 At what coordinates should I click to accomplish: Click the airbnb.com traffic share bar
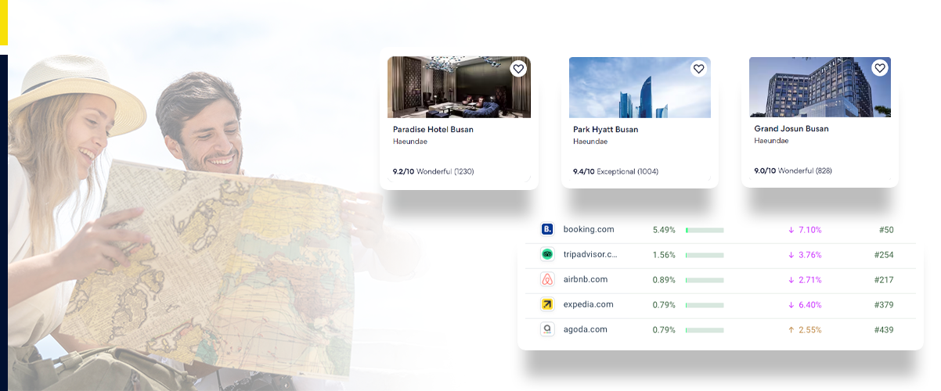[x=705, y=280]
